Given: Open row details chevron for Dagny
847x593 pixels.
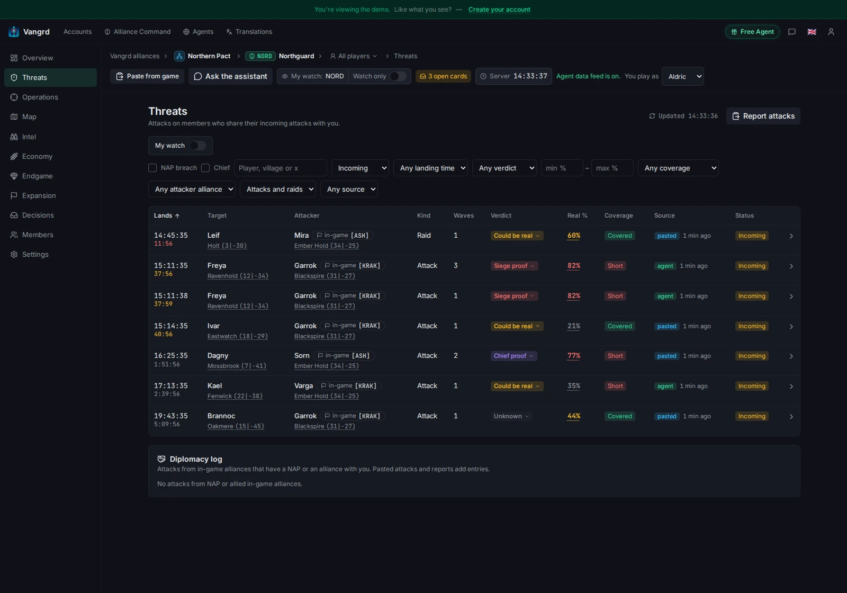Looking at the screenshot, I should tap(791, 356).
